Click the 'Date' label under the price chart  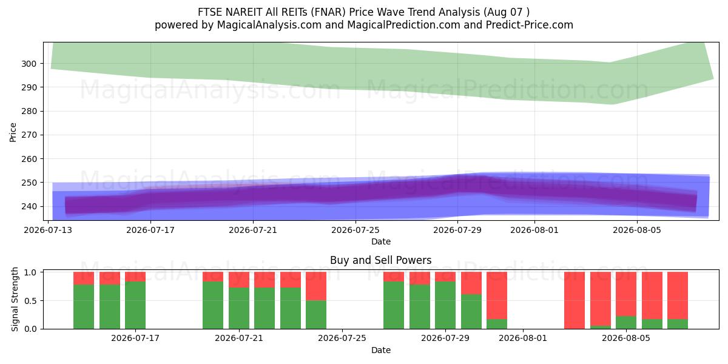[x=381, y=241]
